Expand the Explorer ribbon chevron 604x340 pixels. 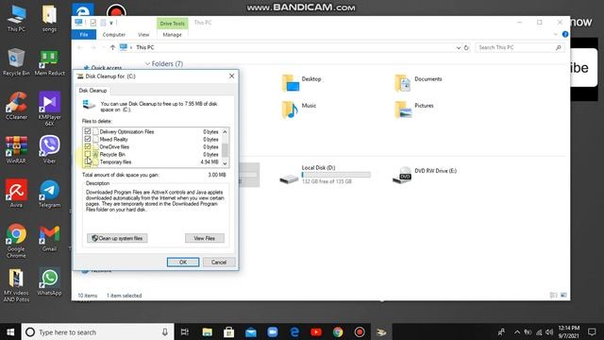pos(555,35)
